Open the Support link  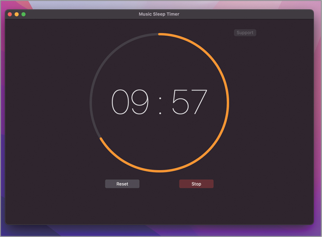click(245, 33)
